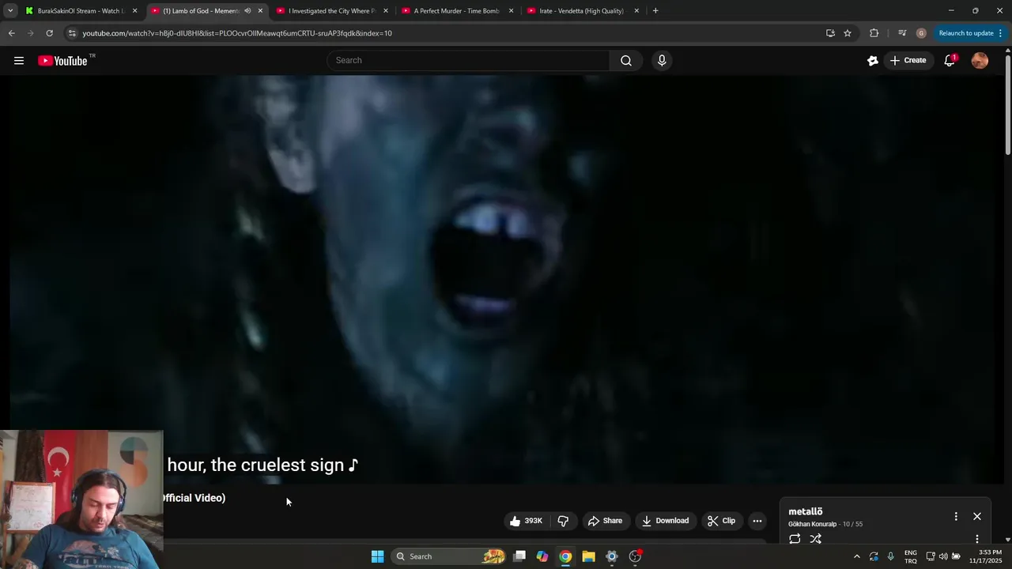Mute the Lamb of God tab audio
The width and height of the screenshot is (1012, 569).
point(247,11)
